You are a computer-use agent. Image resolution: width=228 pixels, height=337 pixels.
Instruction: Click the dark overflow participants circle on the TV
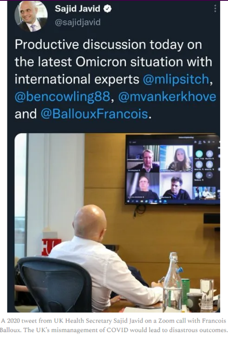point(209,175)
